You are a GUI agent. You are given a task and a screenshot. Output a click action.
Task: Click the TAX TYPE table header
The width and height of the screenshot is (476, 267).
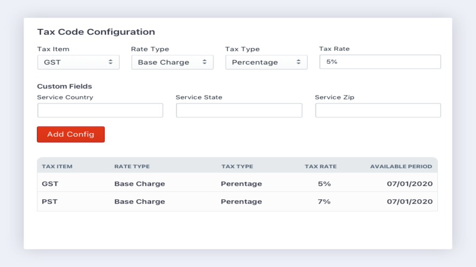point(237,167)
